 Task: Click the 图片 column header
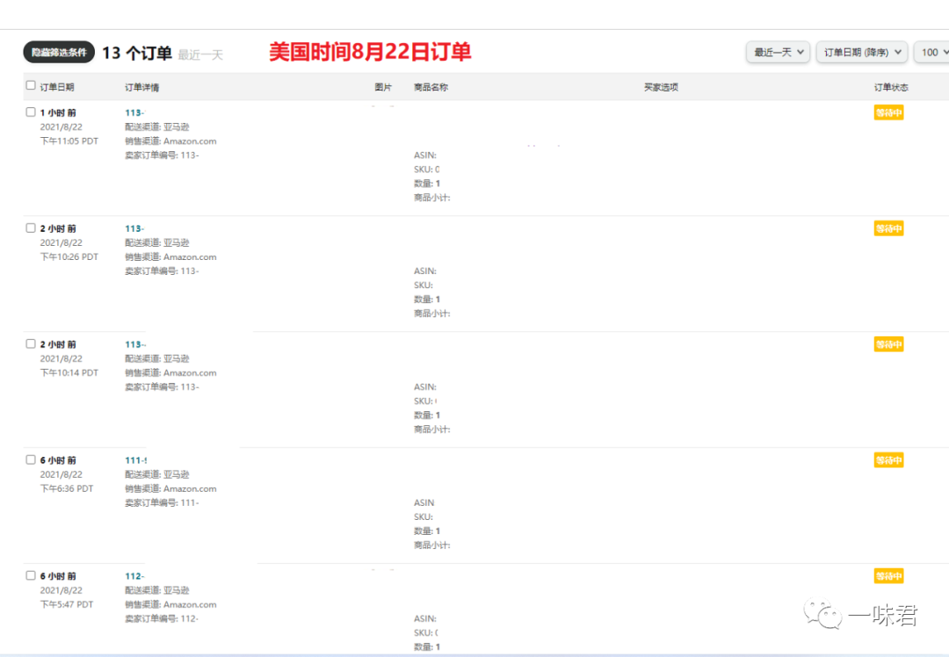click(383, 87)
